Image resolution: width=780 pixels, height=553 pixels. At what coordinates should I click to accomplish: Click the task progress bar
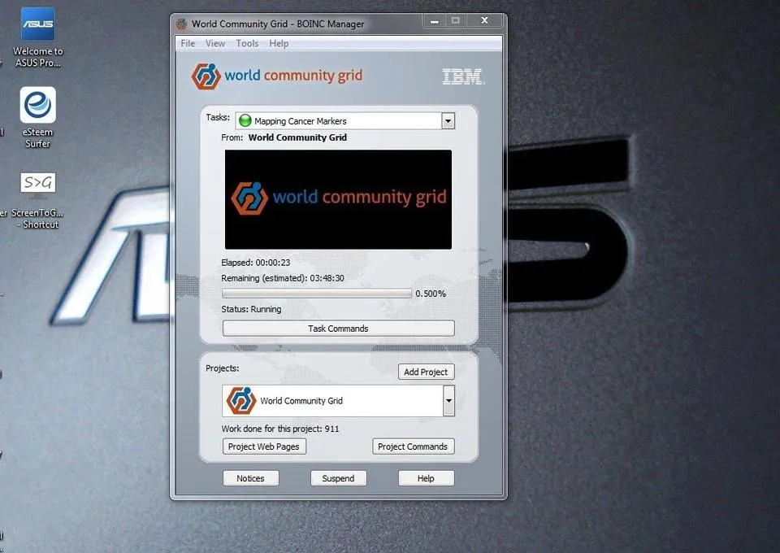(x=317, y=294)
